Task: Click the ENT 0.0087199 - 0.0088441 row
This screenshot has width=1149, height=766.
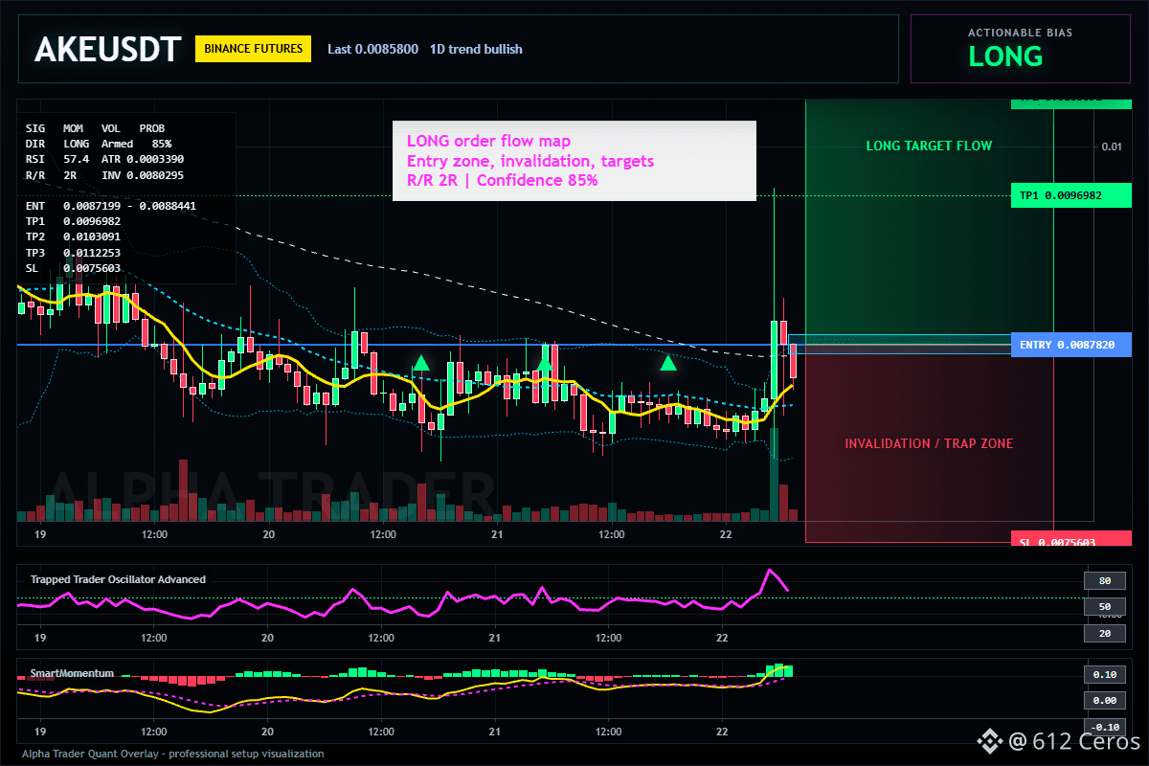Action: click(x=111, y=206)
